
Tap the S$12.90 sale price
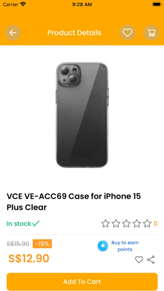pos(29,258)
